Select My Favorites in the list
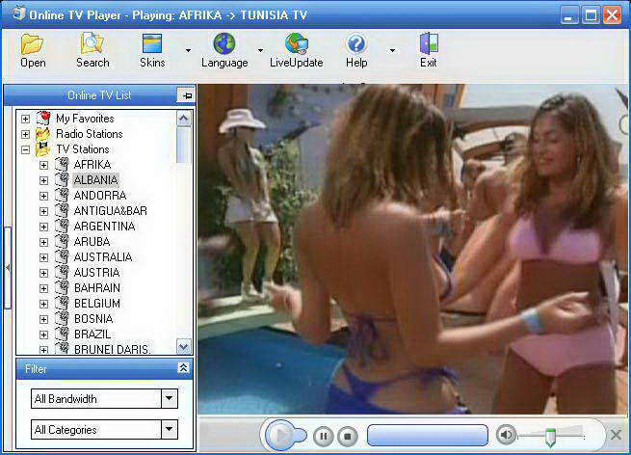631x455 pixels. coord(85,119)
